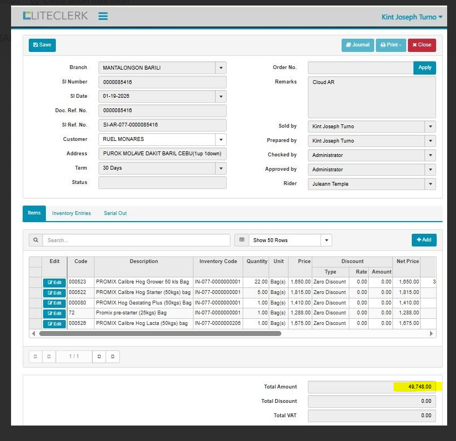Open the hamburger menu beside the LiteClerk logo
456x441 pixels.
(x=103, y=16)
